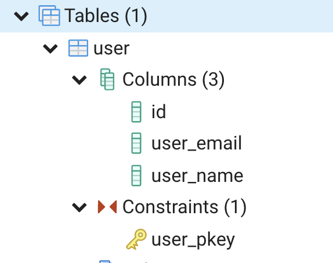Select the user_name column
The width and height of the screenshot is (333, 263).
[197, 176]
